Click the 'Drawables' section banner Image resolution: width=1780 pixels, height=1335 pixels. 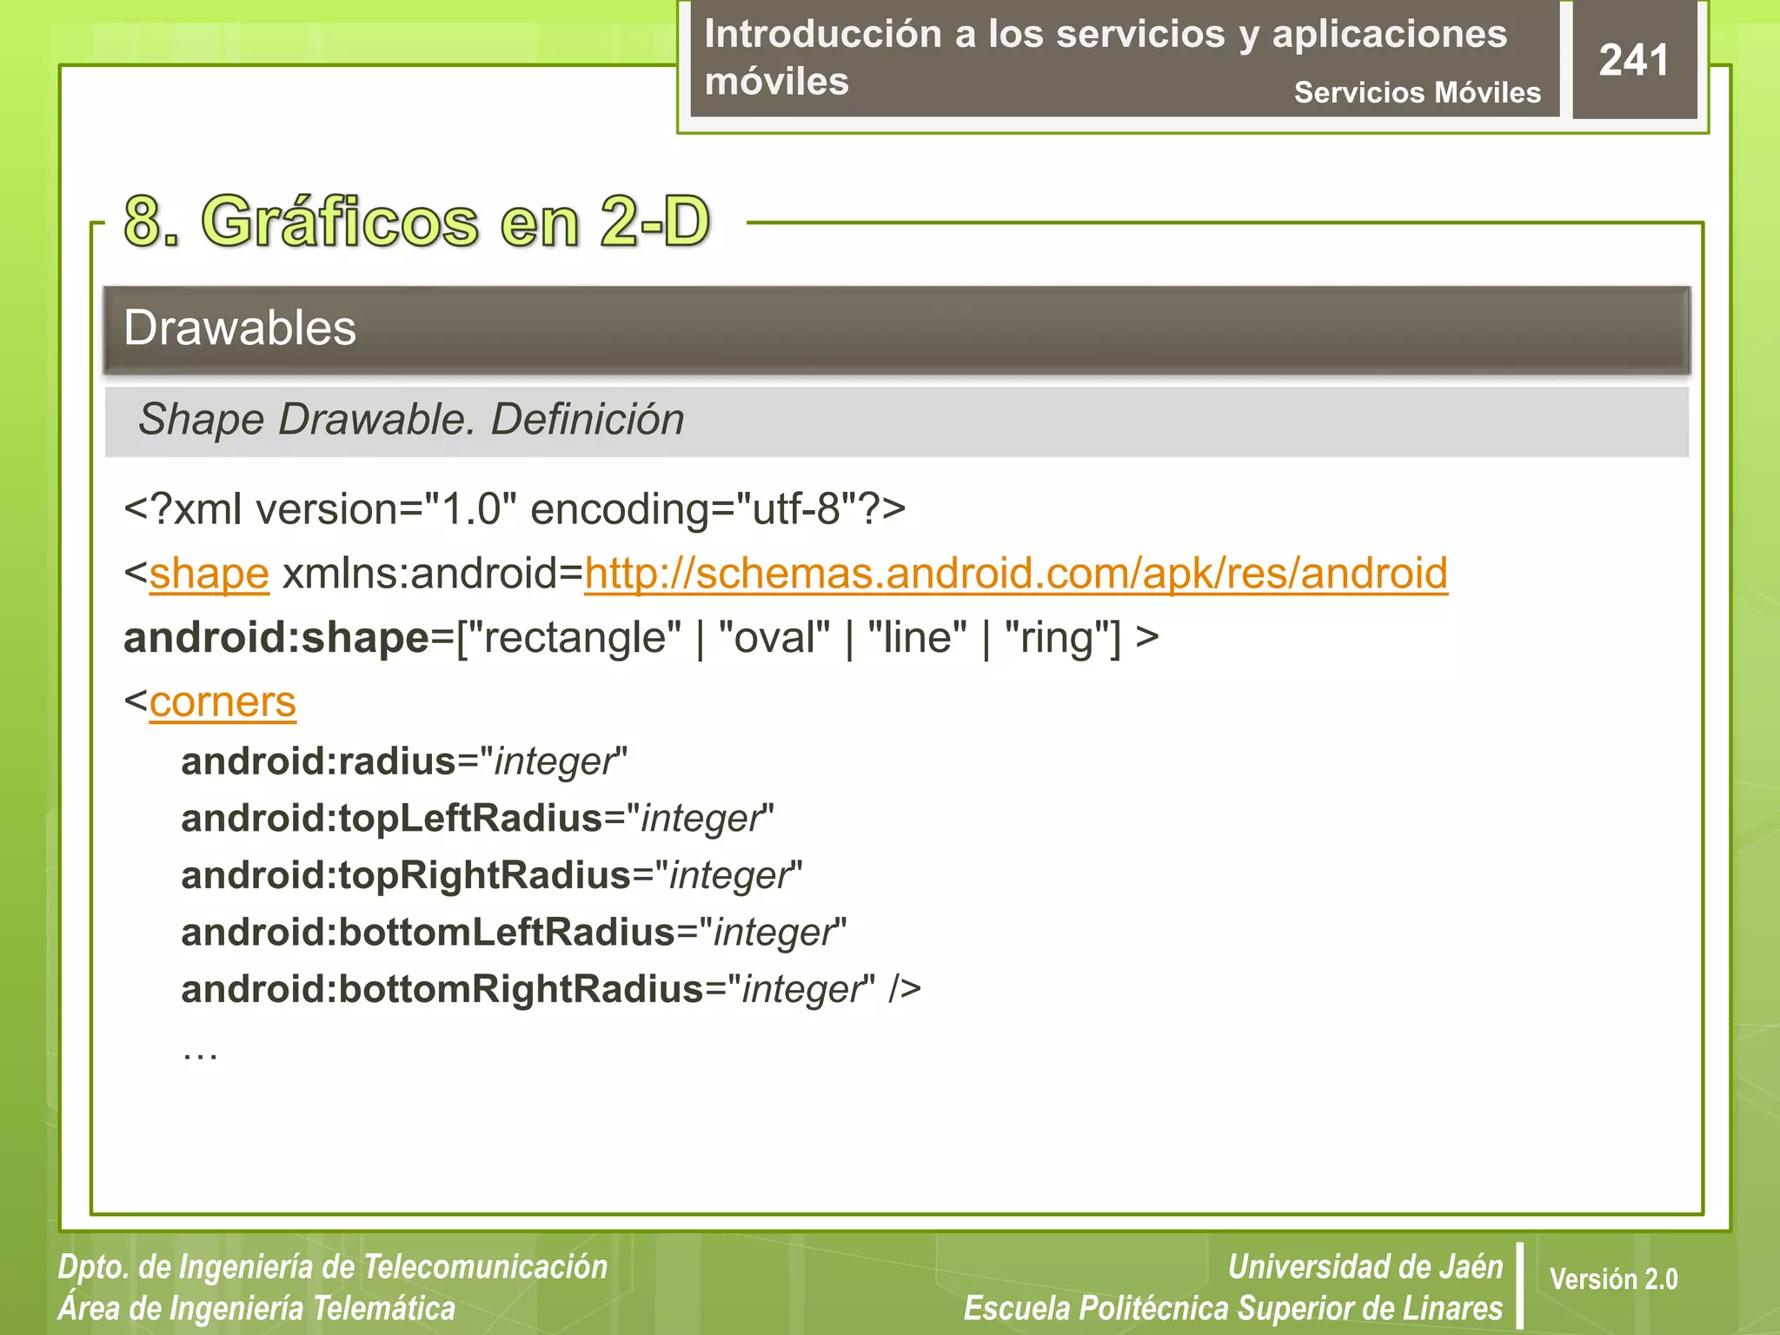click(897, 330)
